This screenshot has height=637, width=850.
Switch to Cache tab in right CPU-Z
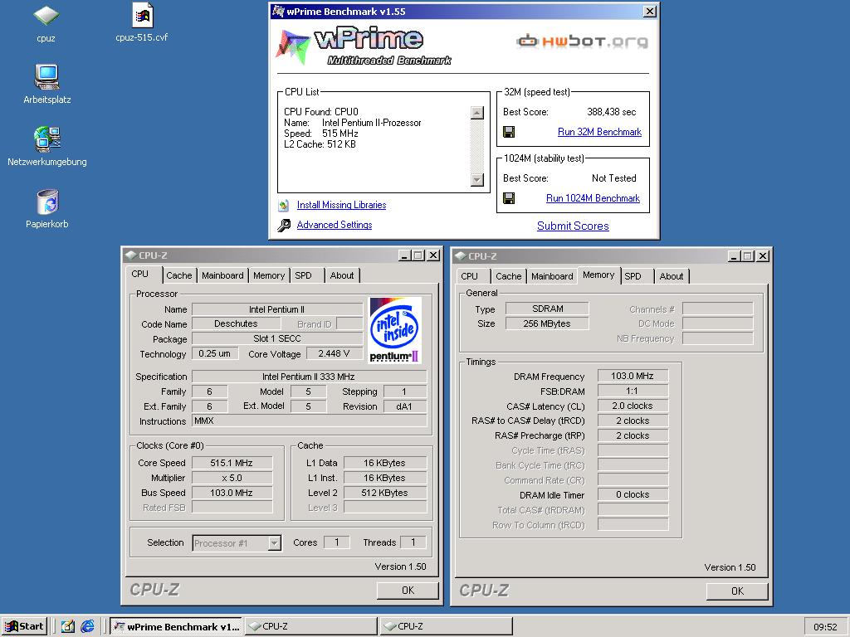509,276
